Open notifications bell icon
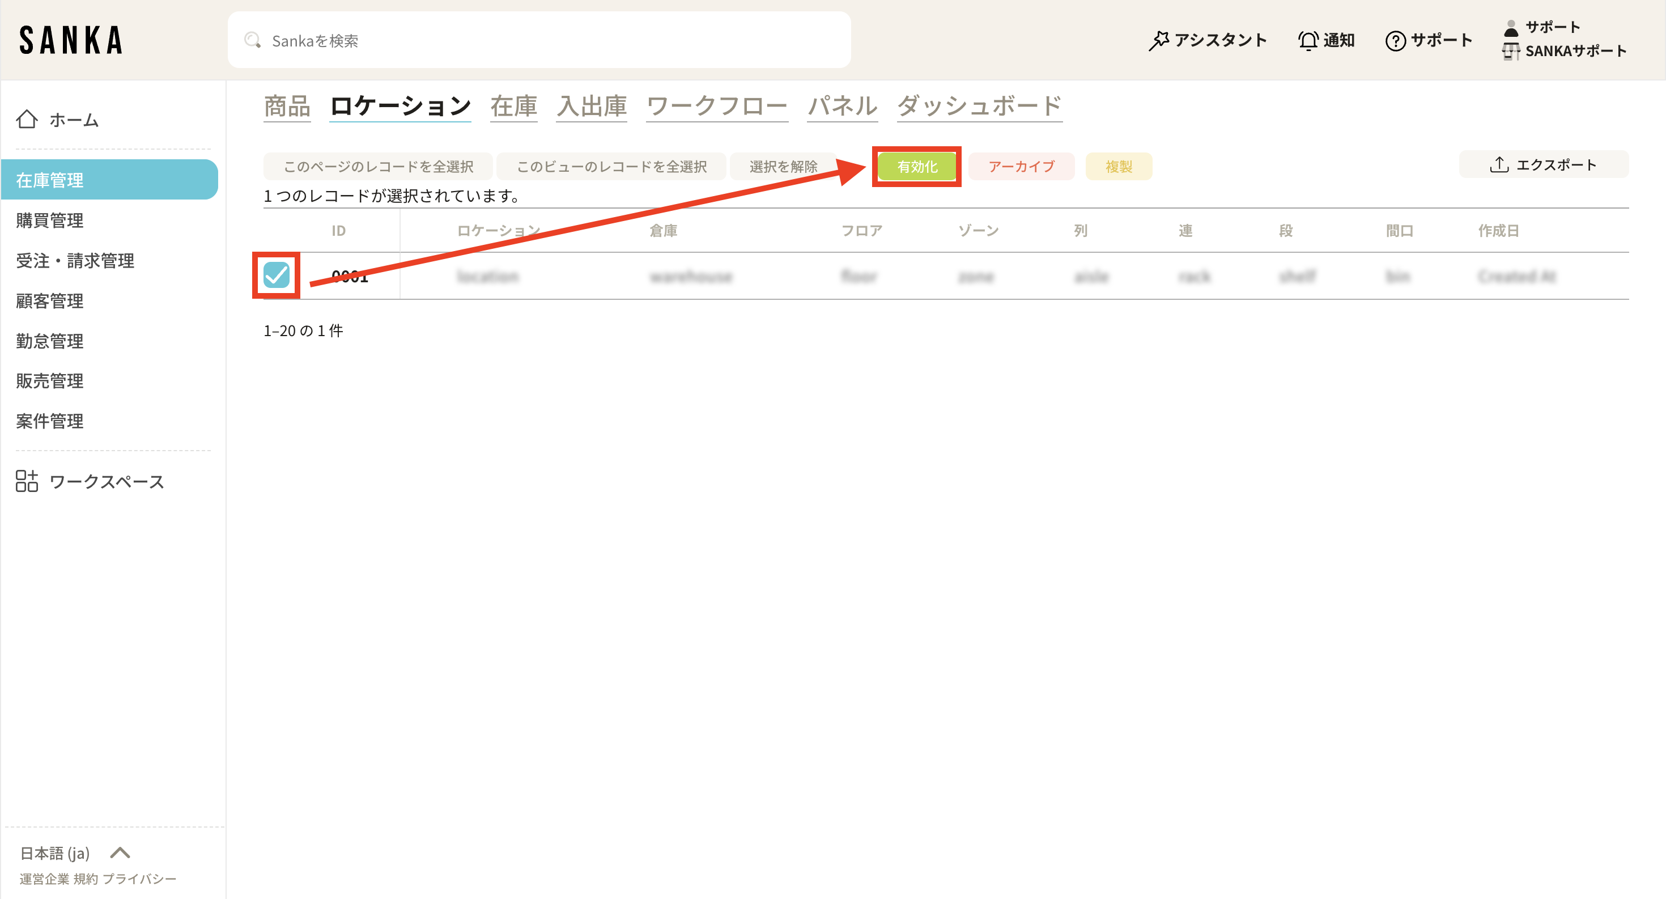This screenshot has width=1666, height=899. click(1308, 41)
